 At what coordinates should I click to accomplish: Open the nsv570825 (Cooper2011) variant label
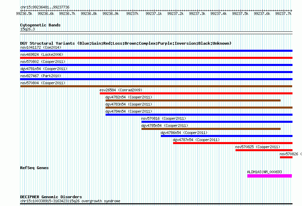[258, 147]
